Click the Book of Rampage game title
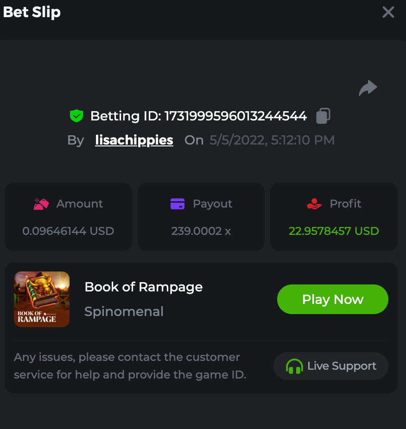This screenshot has height=429, width=406. [x=144, y=287]
